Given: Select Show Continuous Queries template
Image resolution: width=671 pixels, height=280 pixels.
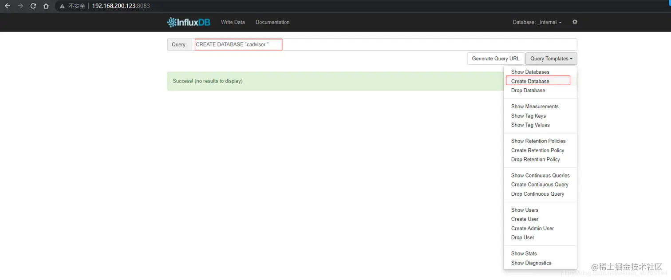Looking at the screenshot, I should (540, 175).
